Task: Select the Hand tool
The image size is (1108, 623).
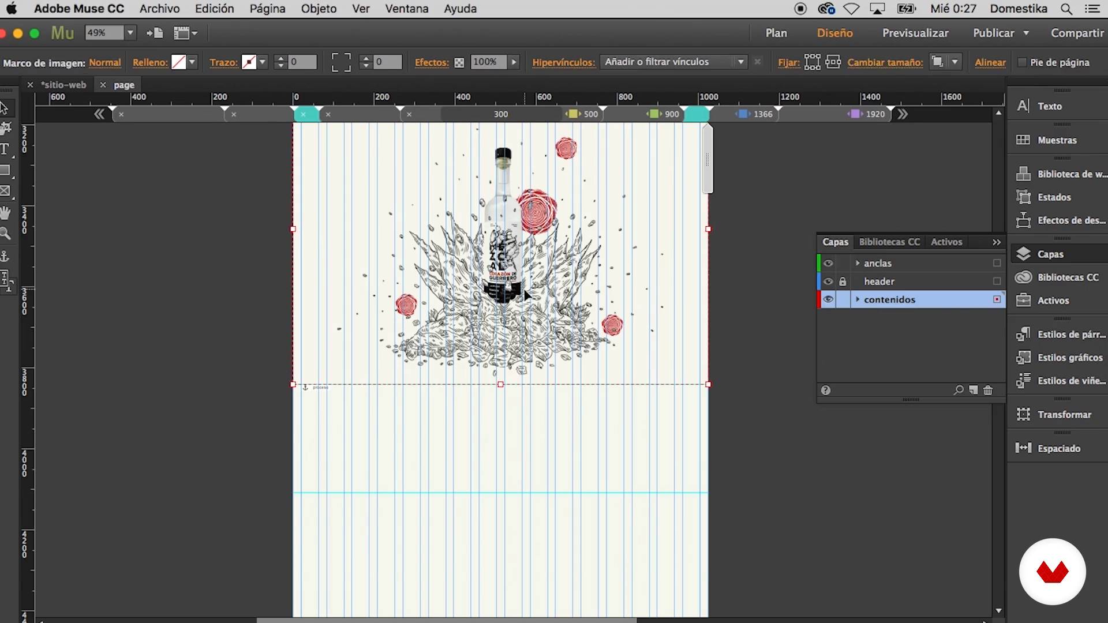Action: (6, 212)
